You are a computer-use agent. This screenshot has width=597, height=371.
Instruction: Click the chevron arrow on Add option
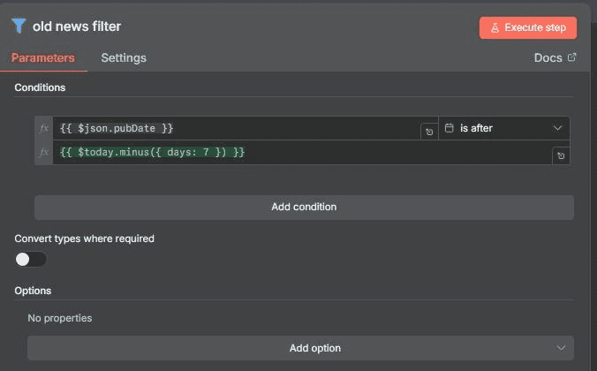pyautogui.click(x=560, y=348)
